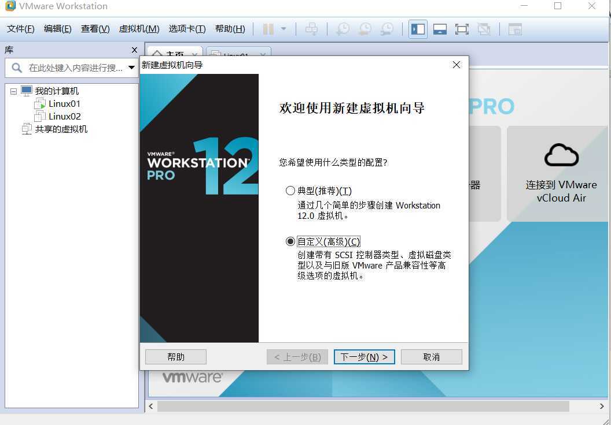Open the 帮助(H) menu
Screen dimensions: 611x425
[230, 29]
